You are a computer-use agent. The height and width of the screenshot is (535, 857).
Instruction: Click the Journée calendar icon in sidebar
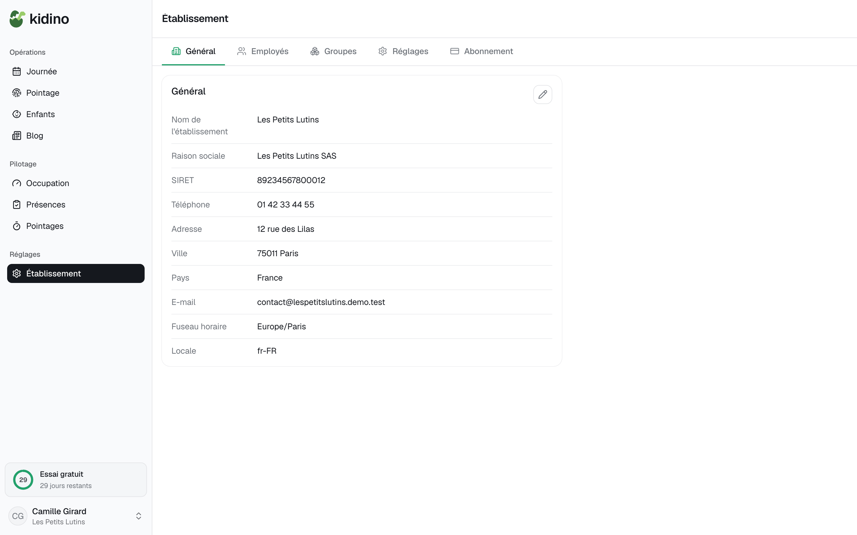(17, 71)
